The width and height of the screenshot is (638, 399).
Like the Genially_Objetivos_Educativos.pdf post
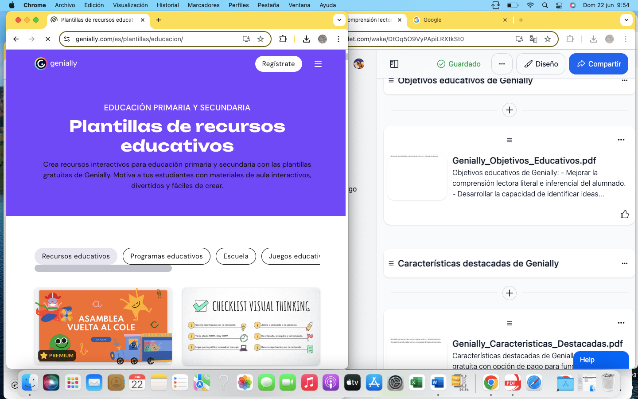click(x=625, y=215)
